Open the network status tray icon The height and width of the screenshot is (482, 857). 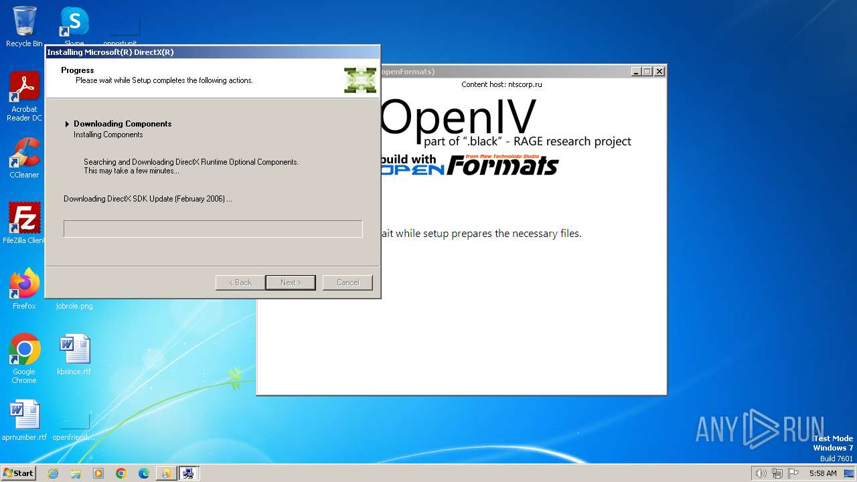(777, 473)
